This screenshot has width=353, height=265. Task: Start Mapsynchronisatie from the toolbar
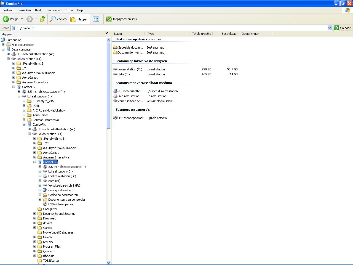point(122,19)
